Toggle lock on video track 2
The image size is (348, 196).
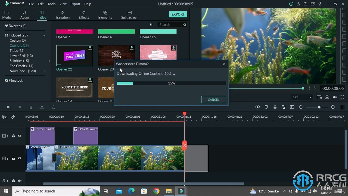pos(13,136)
